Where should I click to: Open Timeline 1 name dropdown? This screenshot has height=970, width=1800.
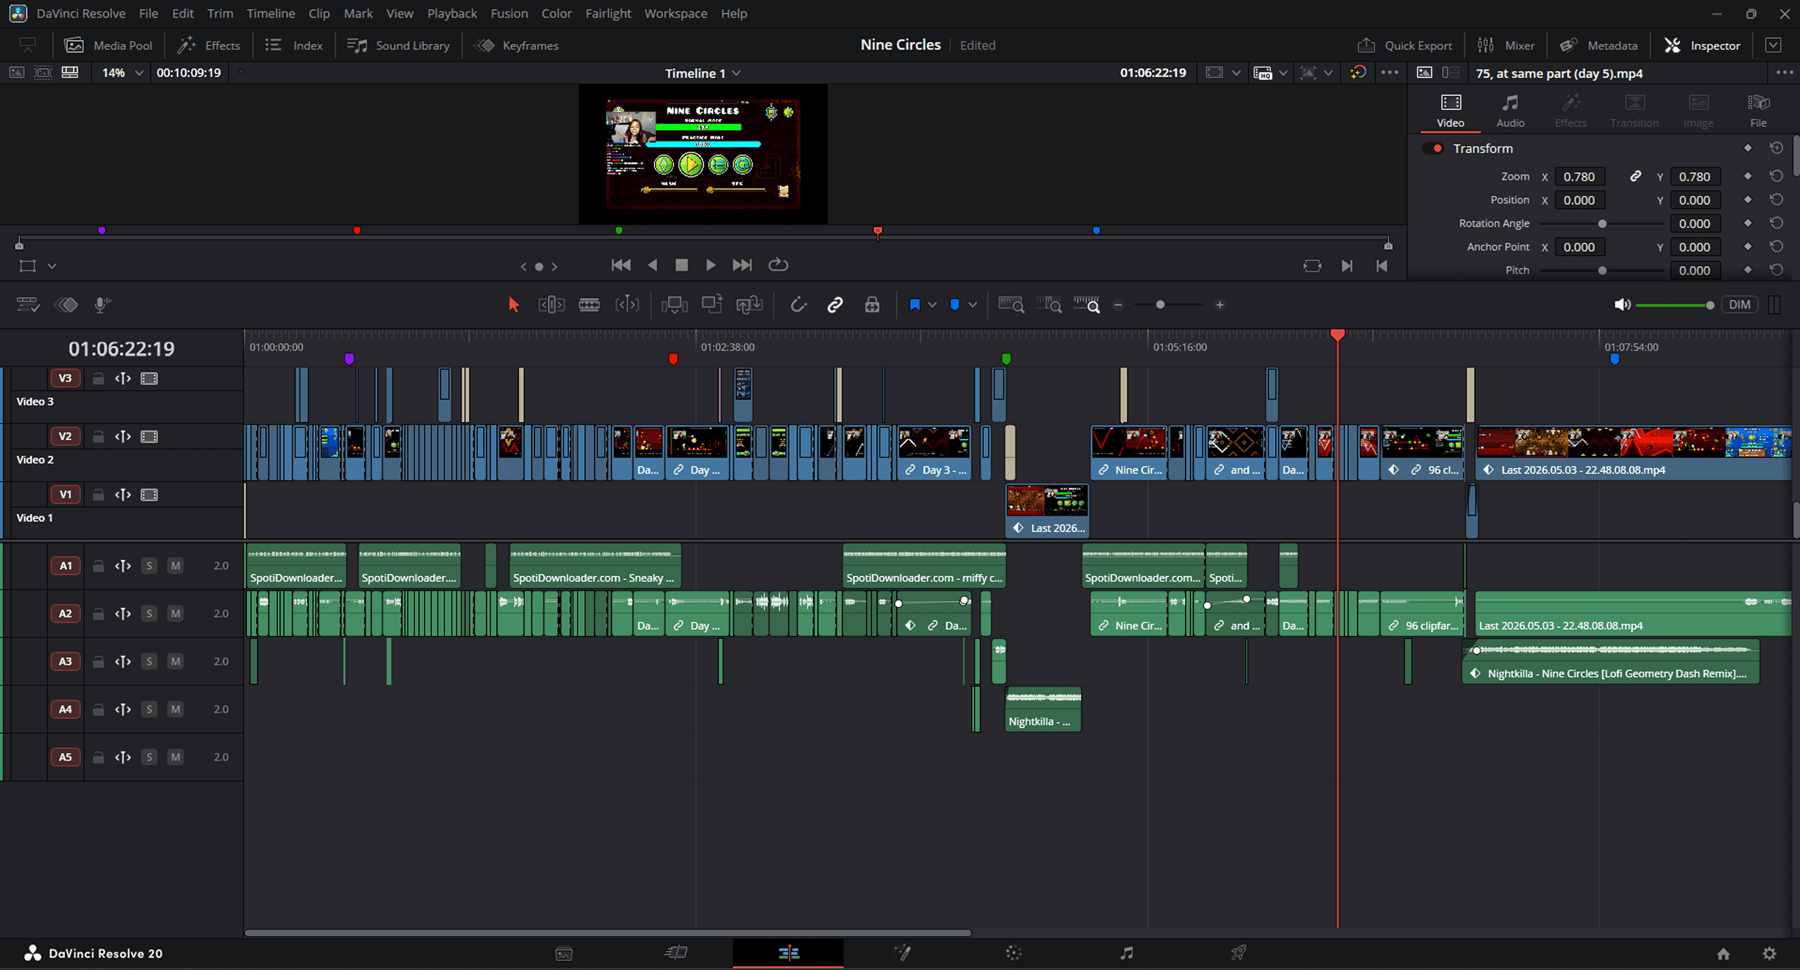point(702,73)
